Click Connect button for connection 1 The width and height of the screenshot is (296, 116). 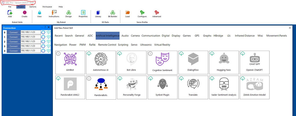pyautogui.click(x=14, y=37)
